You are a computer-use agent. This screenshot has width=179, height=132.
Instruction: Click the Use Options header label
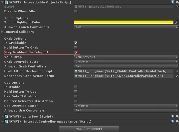(x=14, y=83)
